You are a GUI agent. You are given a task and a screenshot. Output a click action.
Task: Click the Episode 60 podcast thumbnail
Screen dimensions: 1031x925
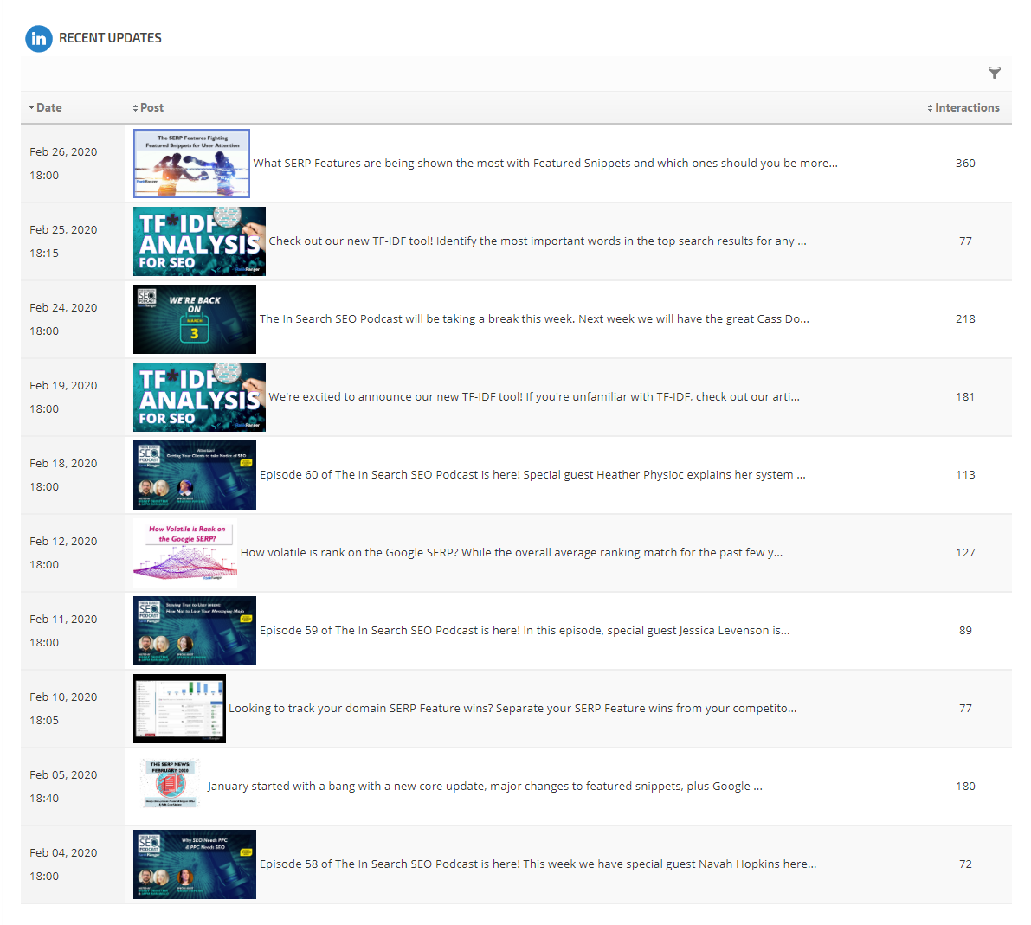click(195, 475)
